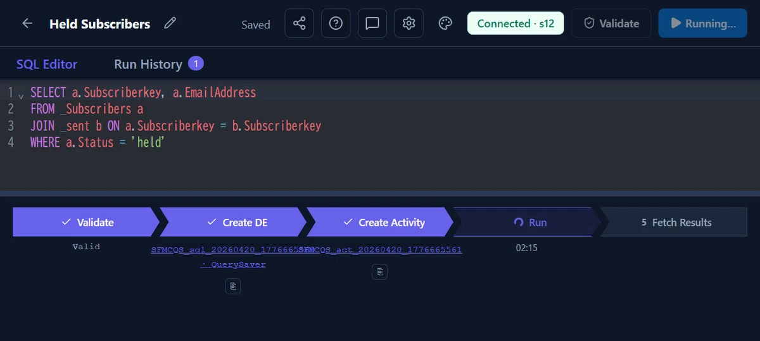Open the QuerySaver folder link

(233, 264)
